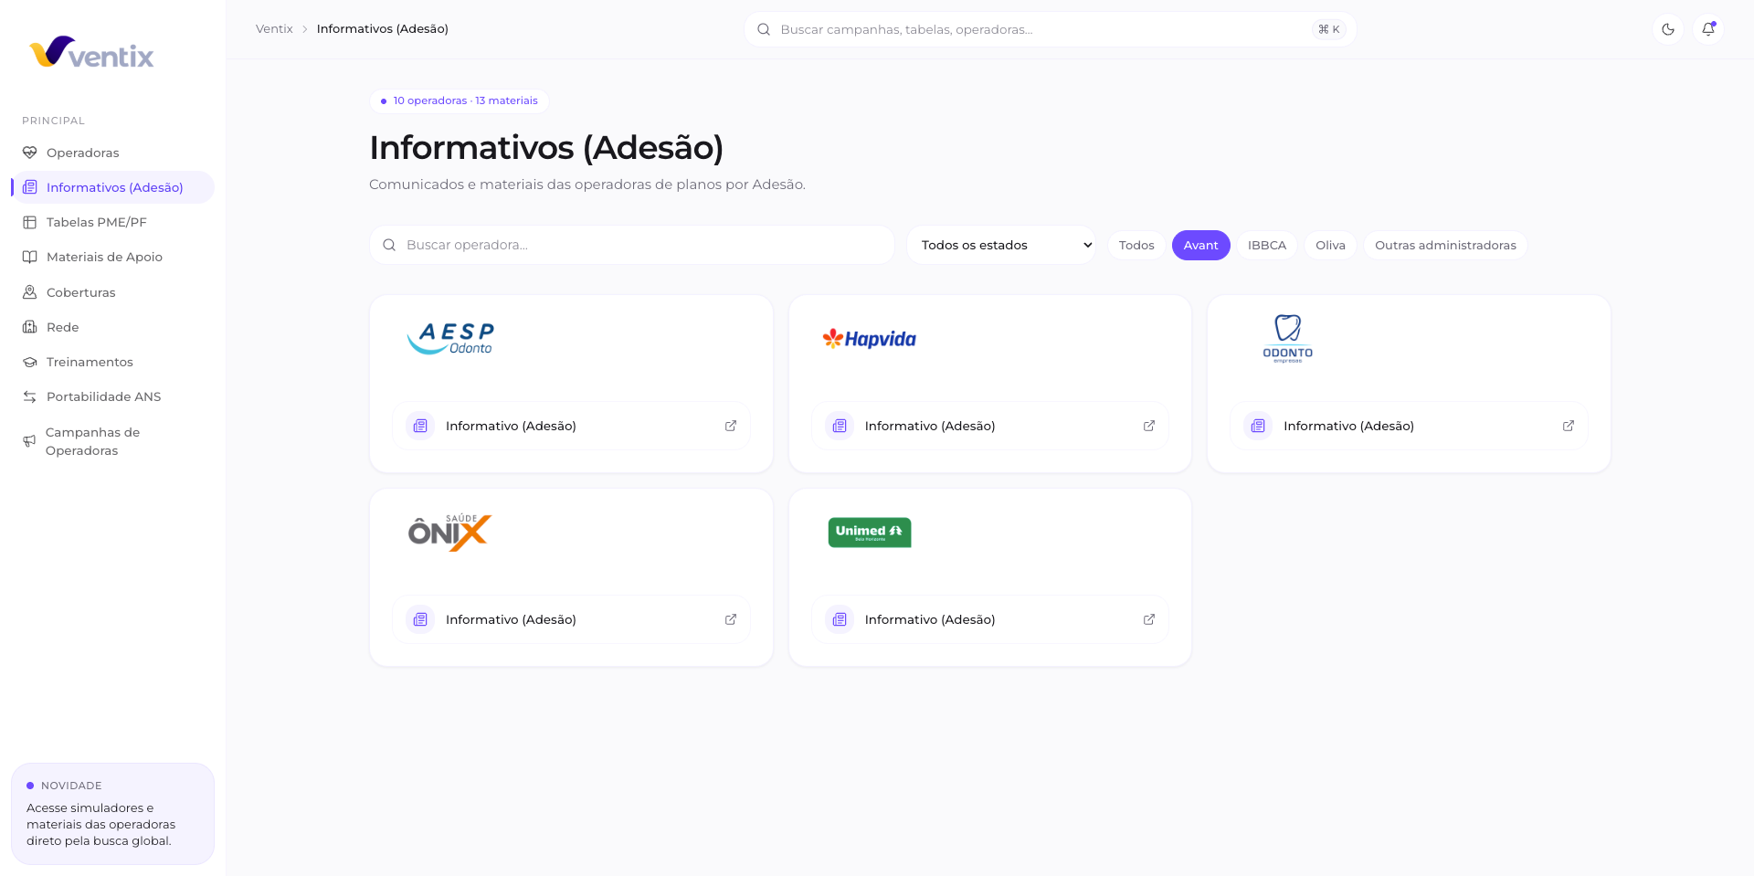This screenshot has width=1754, height=876.
Task: Open the AESP Odonto Informativo (Adesão) link
Action: (x=571, y=426)
